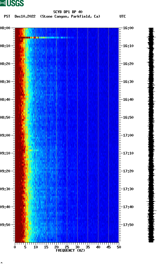Click the 16:00 UTC time label
Viewport: 164px width, 266px height.
[x=128, y=28]
